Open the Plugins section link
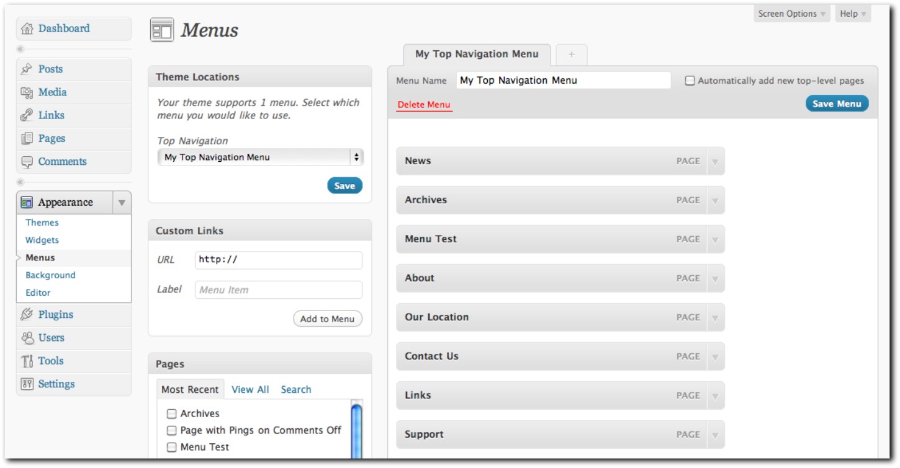Screen dimensions: 900x468 pyautogui.click(x=56, y=315)
